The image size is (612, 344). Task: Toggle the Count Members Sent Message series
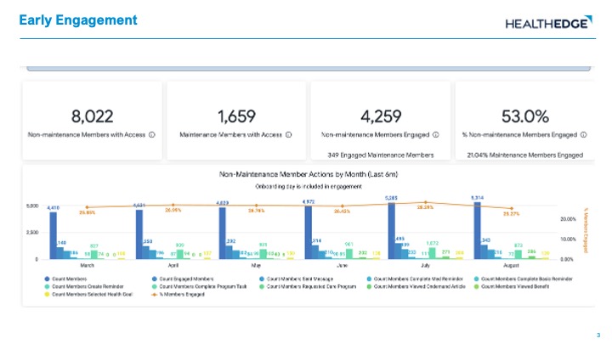coord(260,279)
